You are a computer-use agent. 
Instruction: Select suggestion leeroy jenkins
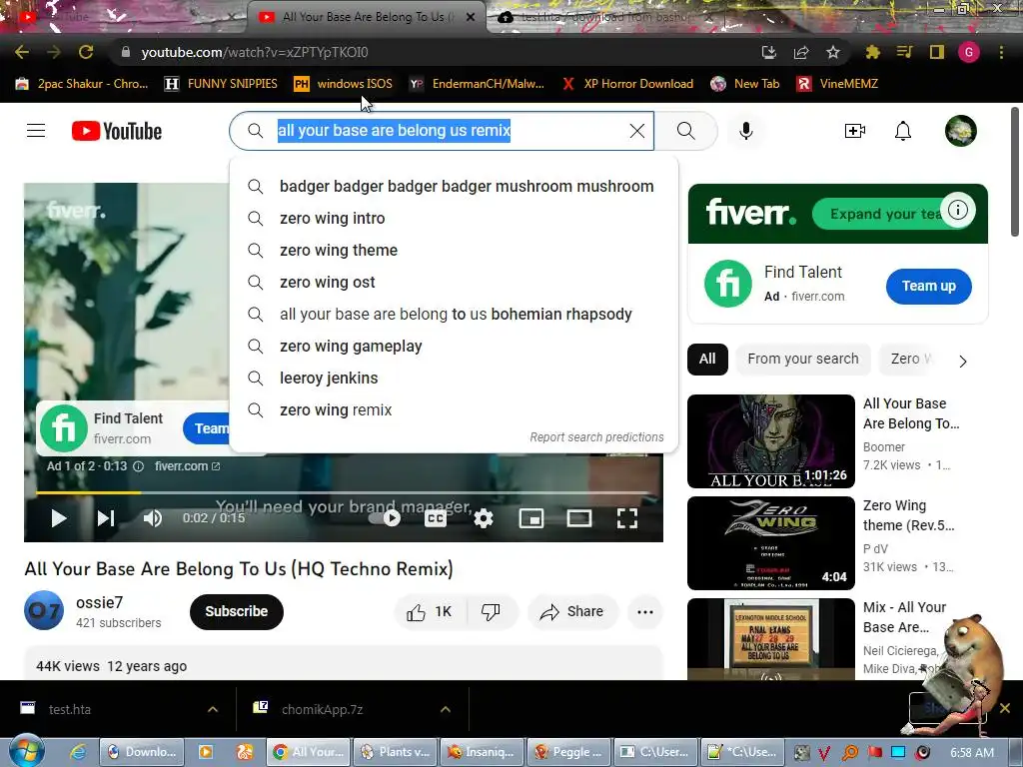coord(455,379)
